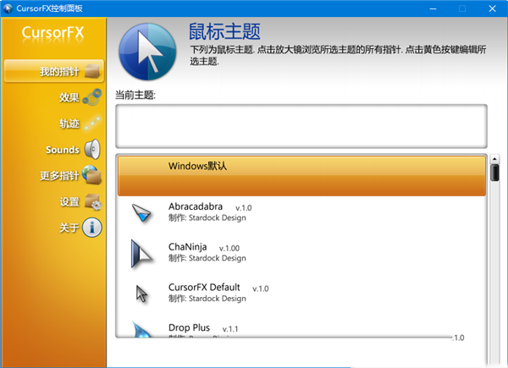Open the 关于 about page

(x=69, y=228)
